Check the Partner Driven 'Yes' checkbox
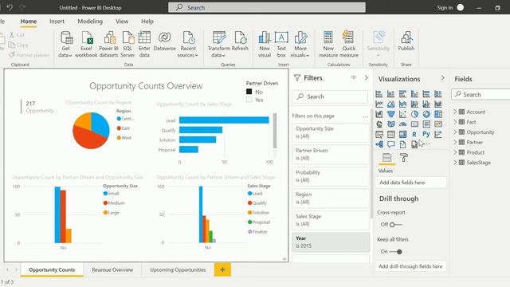The width and height of the screenshot is (510, 287). click(249, 100)
